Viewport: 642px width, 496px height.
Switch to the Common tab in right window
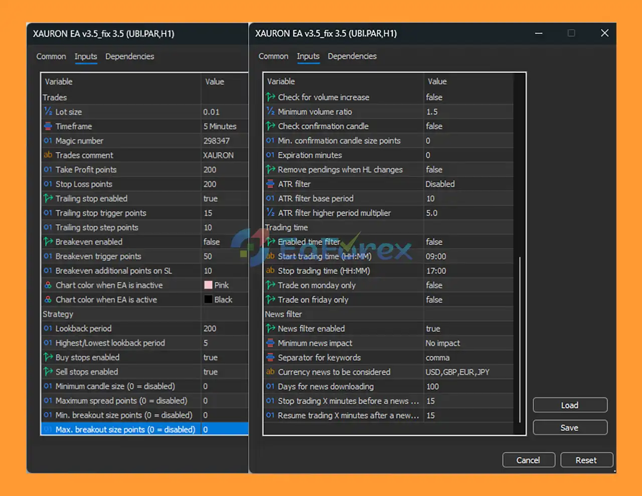[273, 56]
